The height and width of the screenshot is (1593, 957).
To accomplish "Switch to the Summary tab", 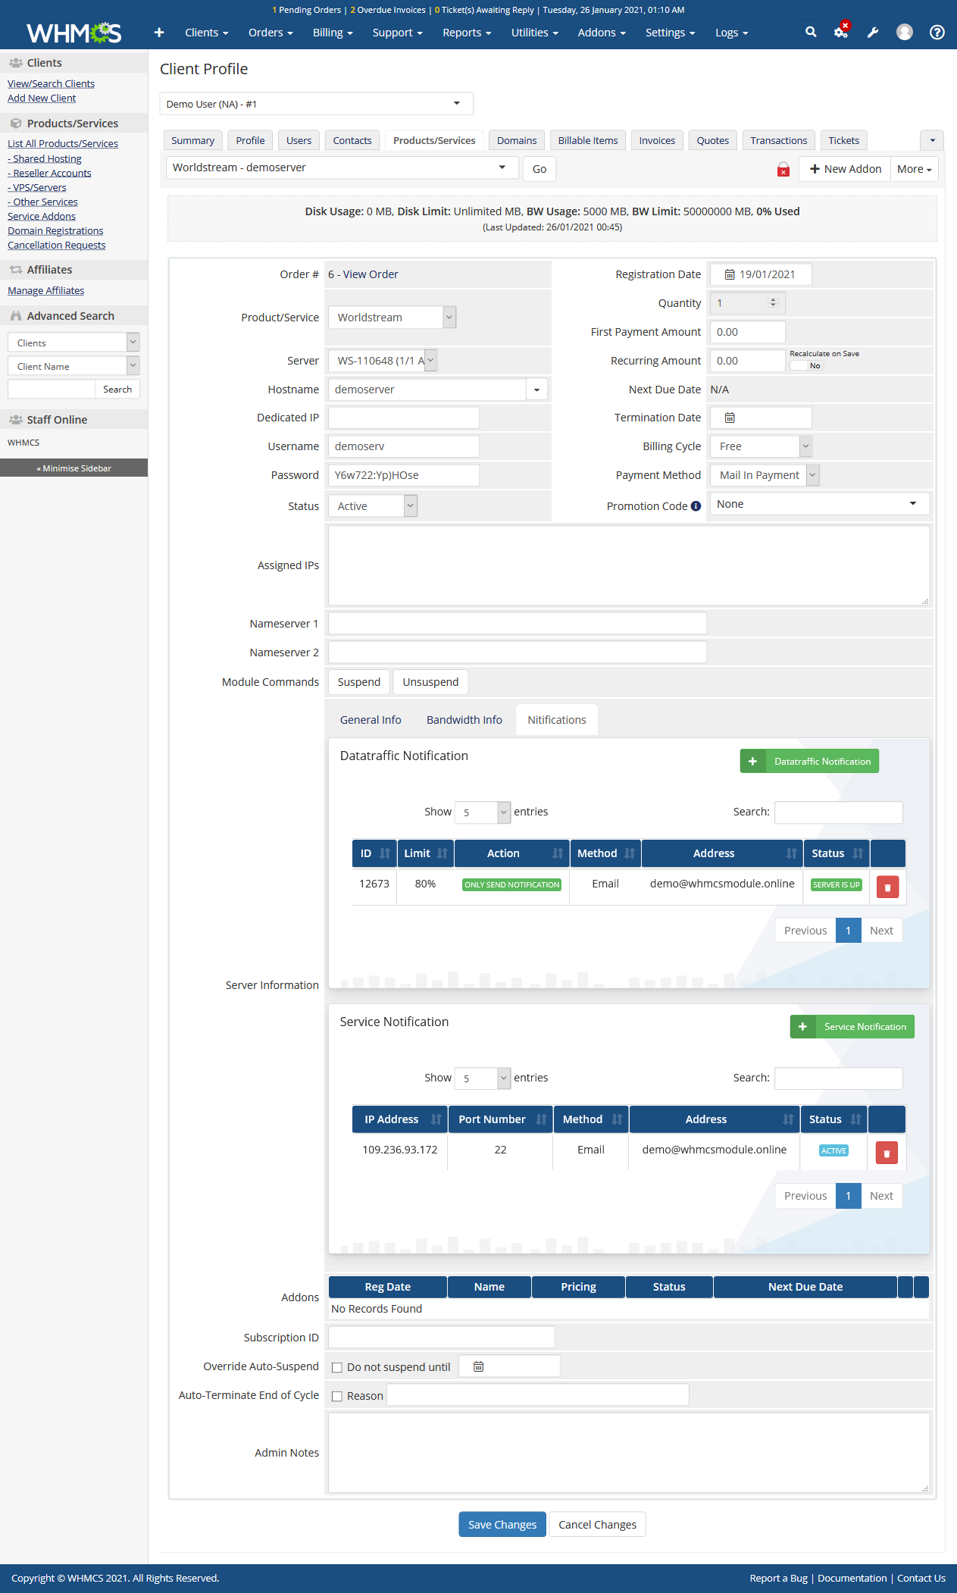I will point(192,140).
